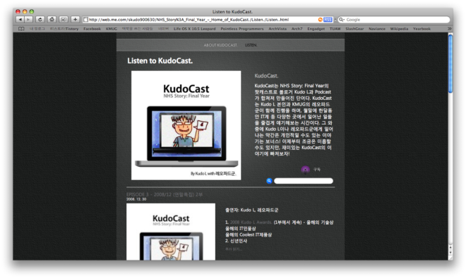Click the RSS badge in address bar
Screen dimensions: 466x278
[x=328, y=20]
